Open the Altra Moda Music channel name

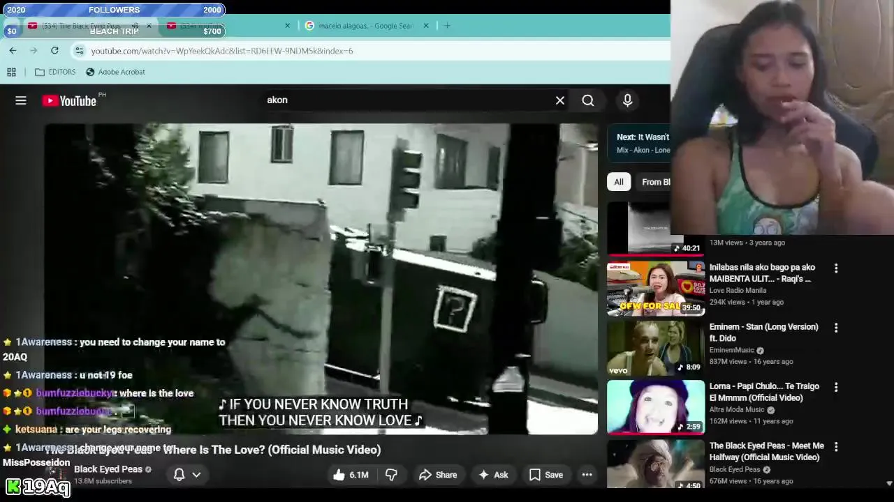[x=737, y=409]
